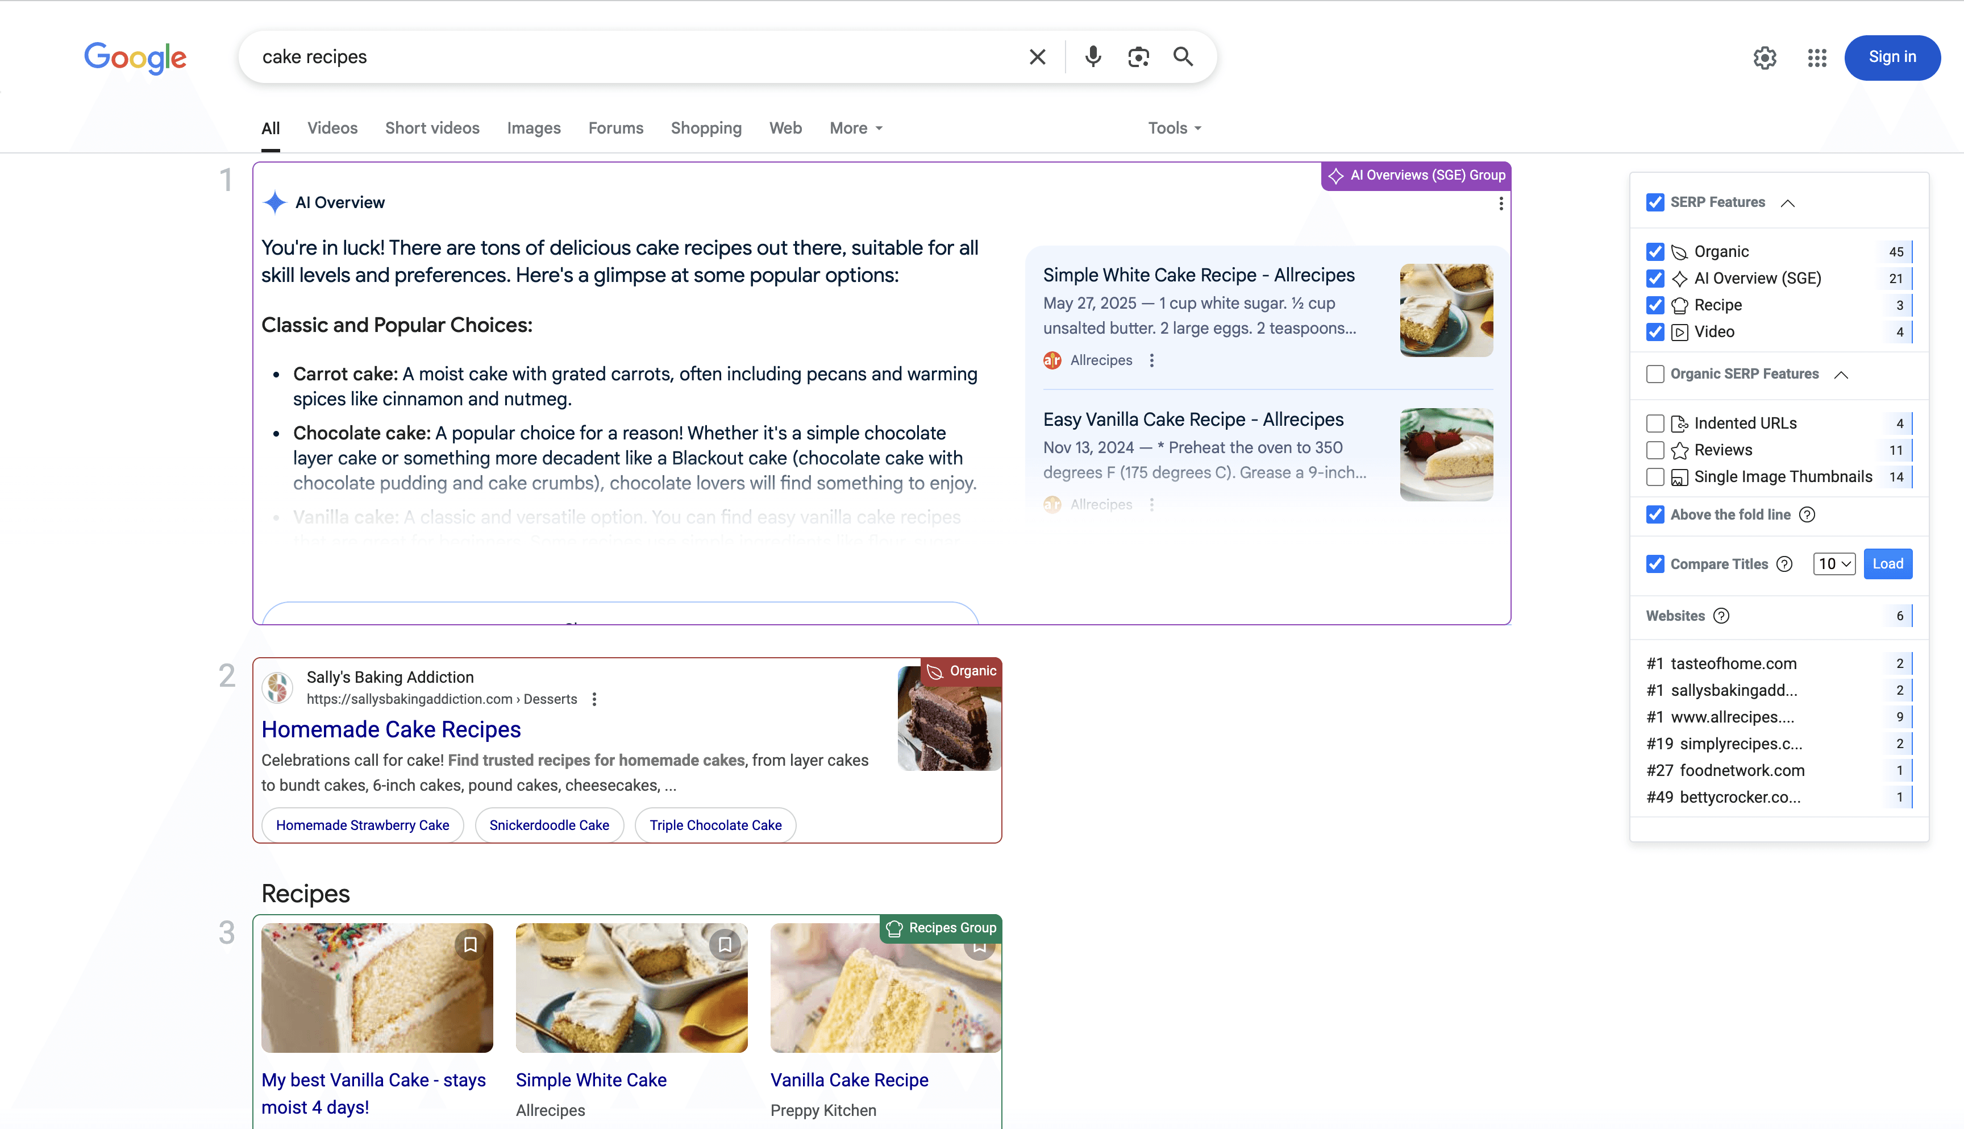This screenshot has width=1964, height=1129.
Task: Click the Sally's Baking Addiction favicon
Action: click(277, 687)
